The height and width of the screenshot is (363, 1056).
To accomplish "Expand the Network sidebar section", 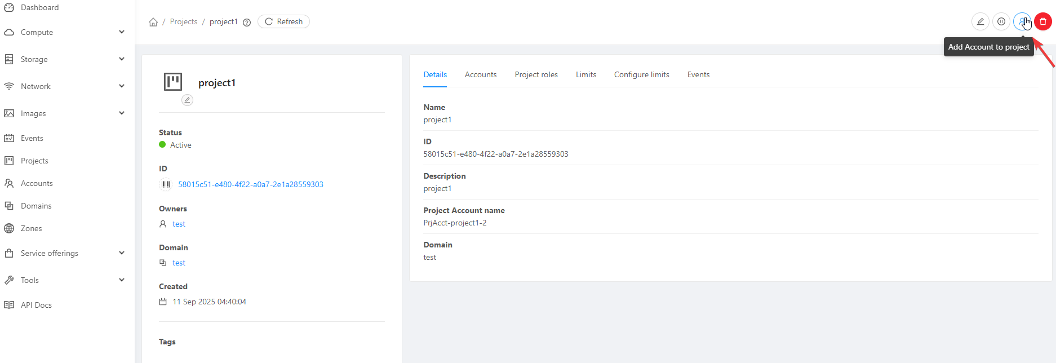I will click(x=65, y=86).
